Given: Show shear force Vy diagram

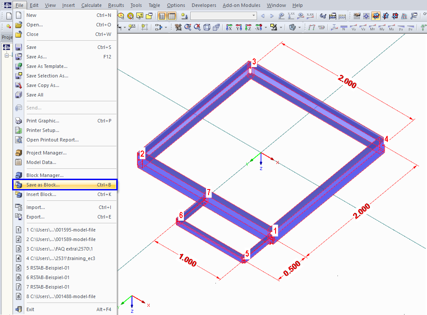Looking at the screenshot, I should pos(353,27).
